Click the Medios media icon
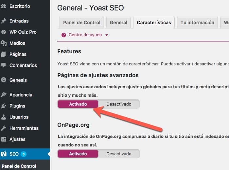 coord(4,43)
